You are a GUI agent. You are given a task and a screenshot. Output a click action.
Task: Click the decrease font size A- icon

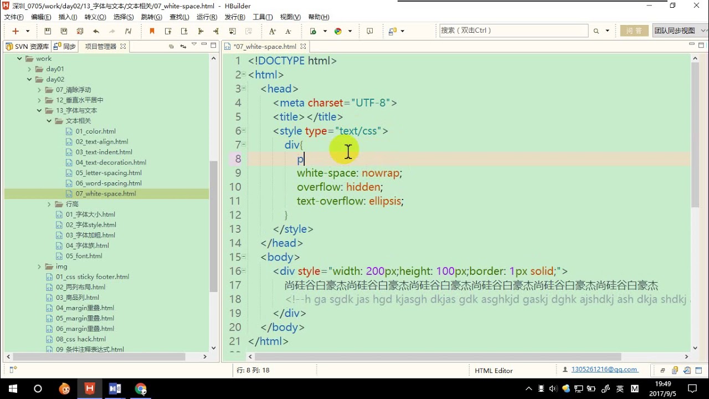click(x=288, y=31)
